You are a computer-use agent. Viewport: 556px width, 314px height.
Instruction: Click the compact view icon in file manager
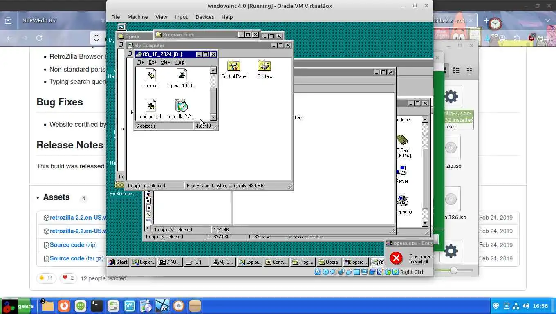[x=469, y=70]
